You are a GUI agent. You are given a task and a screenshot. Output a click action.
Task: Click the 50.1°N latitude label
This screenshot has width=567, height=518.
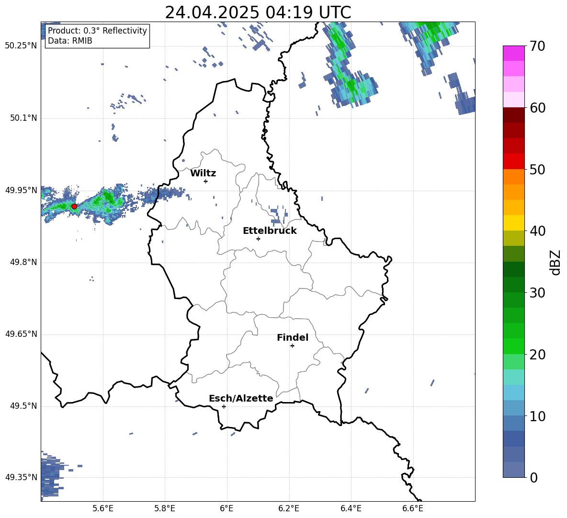pos(23,118)
